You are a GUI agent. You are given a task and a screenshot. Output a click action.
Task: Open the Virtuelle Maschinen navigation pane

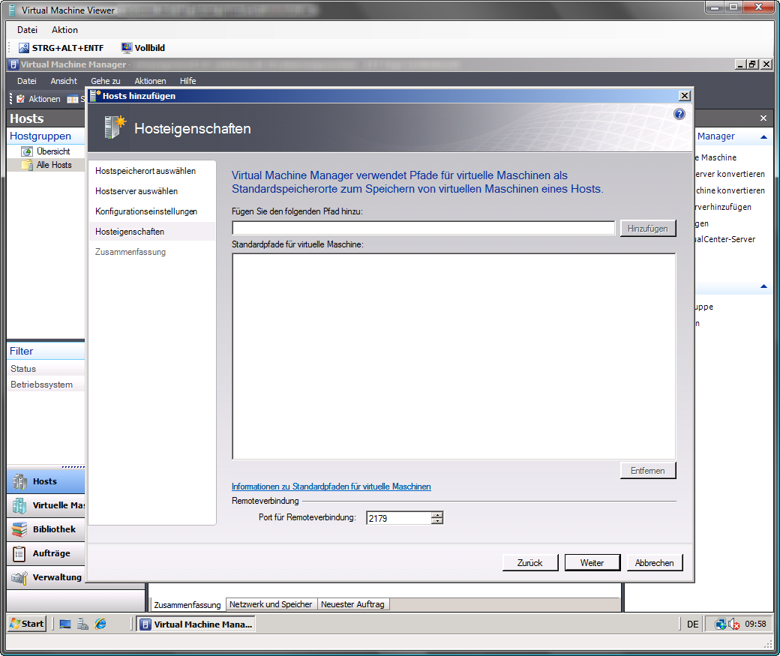coord(46,505)
